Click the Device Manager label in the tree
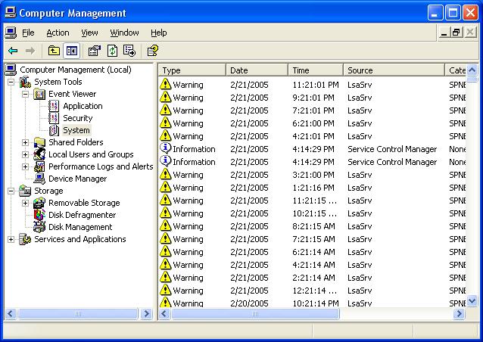Screen dimensions: 483x342 [x=78, y=179]
